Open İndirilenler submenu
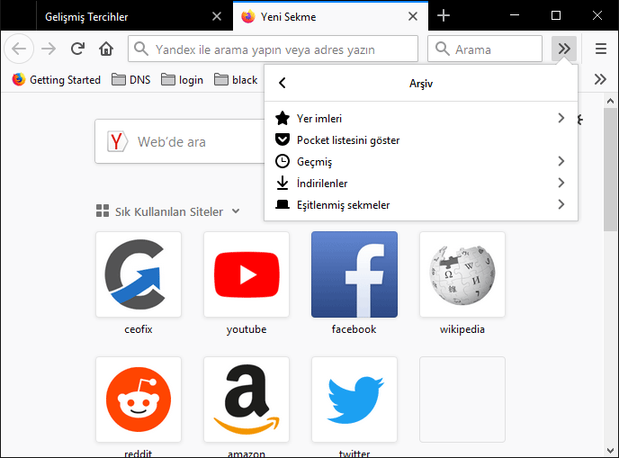 pyautogui.click(x=421, y=183)
